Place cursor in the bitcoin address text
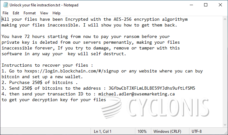Viewport: 228px width, 135px height. pos(152,88)
